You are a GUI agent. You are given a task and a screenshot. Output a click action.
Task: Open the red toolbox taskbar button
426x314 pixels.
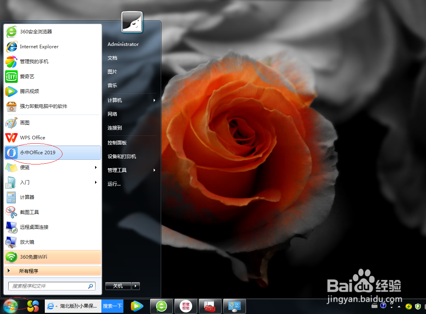(x=210, y=307)
